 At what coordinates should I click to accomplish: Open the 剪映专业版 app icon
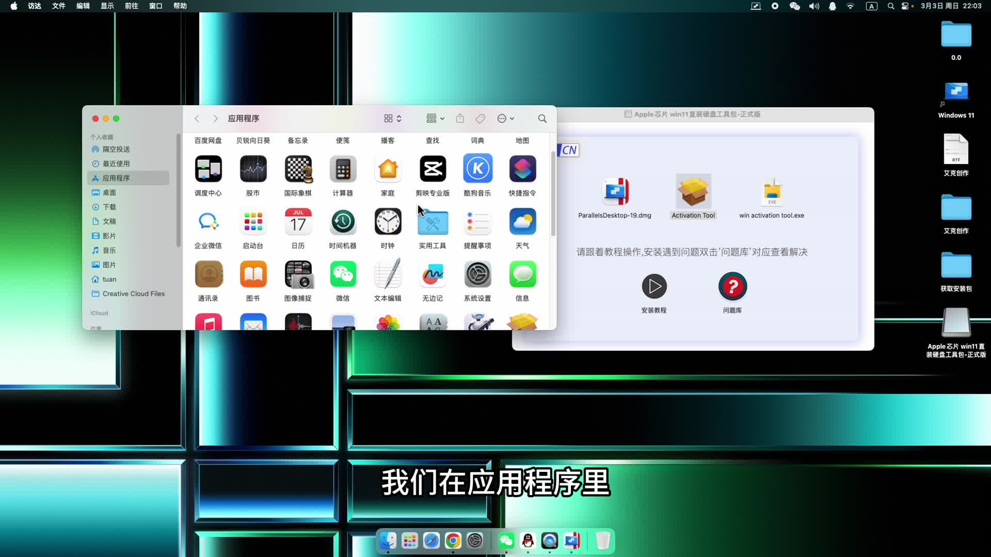click(433, 169)
